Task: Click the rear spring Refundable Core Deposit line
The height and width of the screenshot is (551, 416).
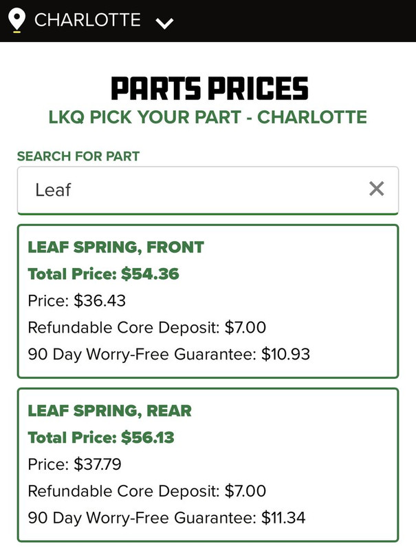Action: pos(146,491)
